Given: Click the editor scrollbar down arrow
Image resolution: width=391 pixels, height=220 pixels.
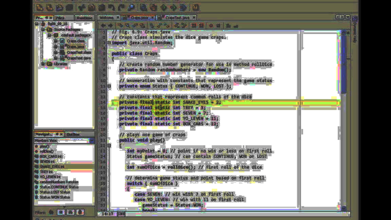Looking at the screenshot, I should tap(343, 208).
